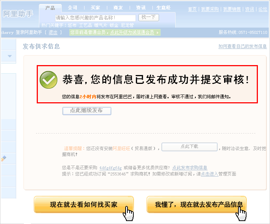Image resolution: width=270 pixels, height=224 pixels.
Task: Click the 点此继续发布 button
Action: 87,111
